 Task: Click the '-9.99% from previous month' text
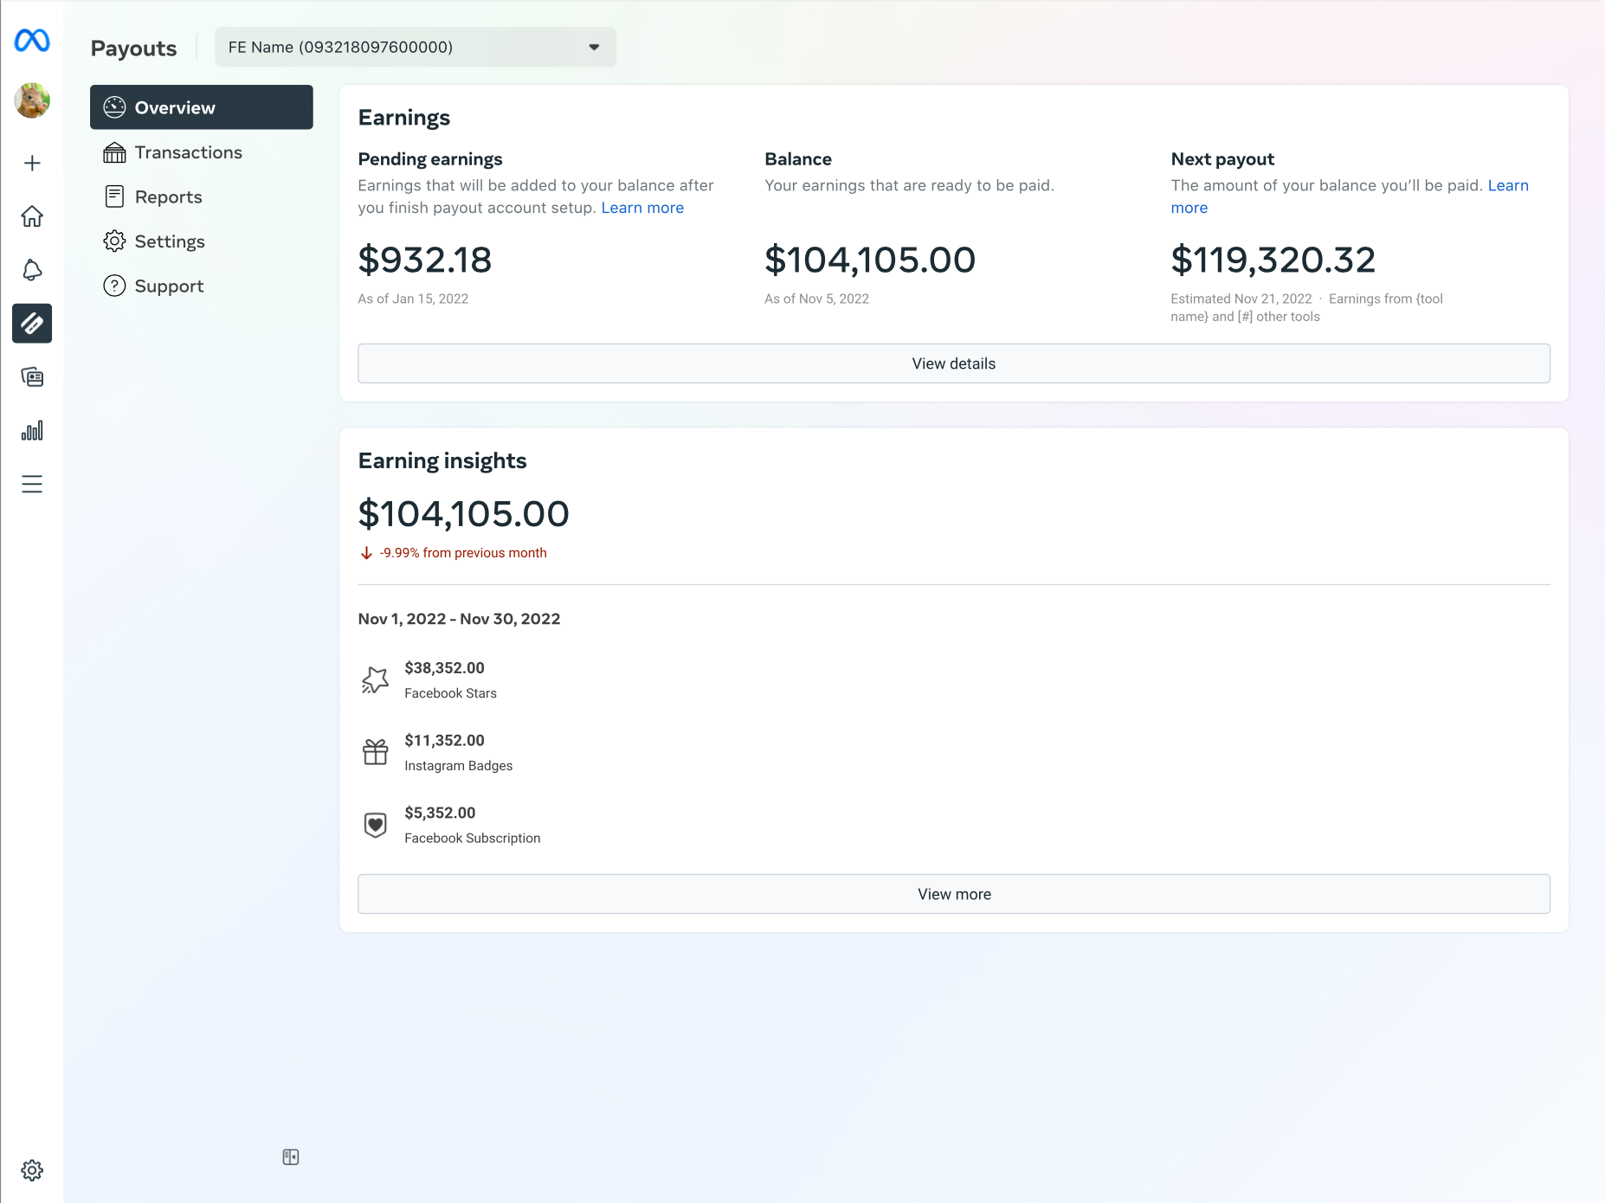(x=463, y=553)
